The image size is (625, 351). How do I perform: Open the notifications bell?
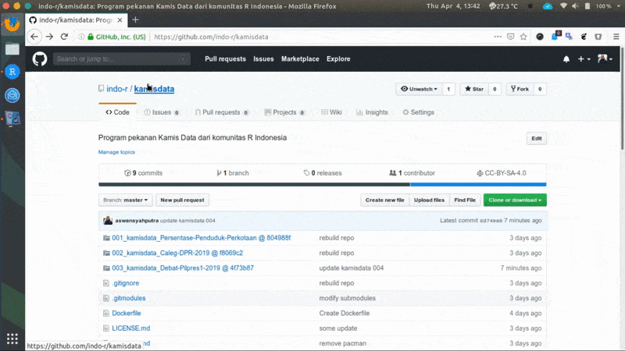click(x=566, y=59)
